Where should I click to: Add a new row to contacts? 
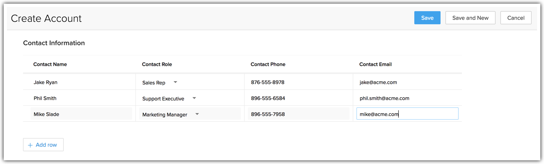[x=43, y=145]
